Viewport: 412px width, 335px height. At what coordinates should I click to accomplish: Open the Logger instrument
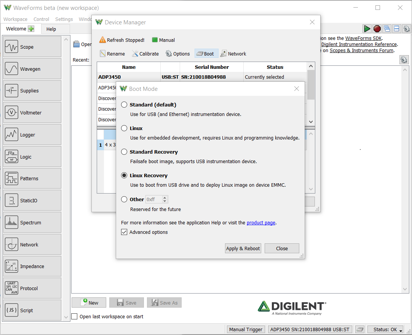tap(32, 135)
